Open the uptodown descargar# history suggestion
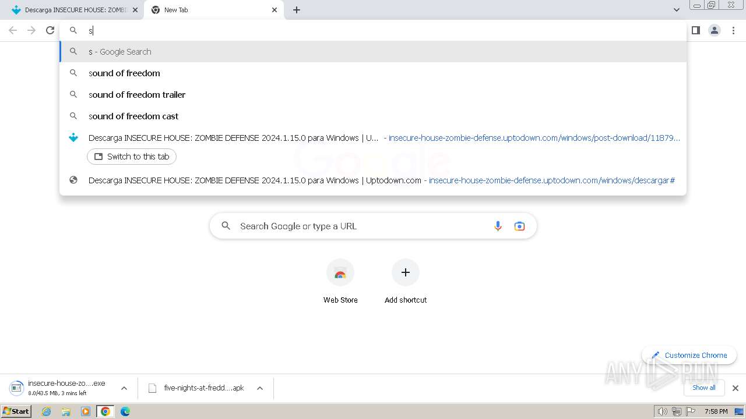This screenshot has width=746, height=419. point(373,180)
